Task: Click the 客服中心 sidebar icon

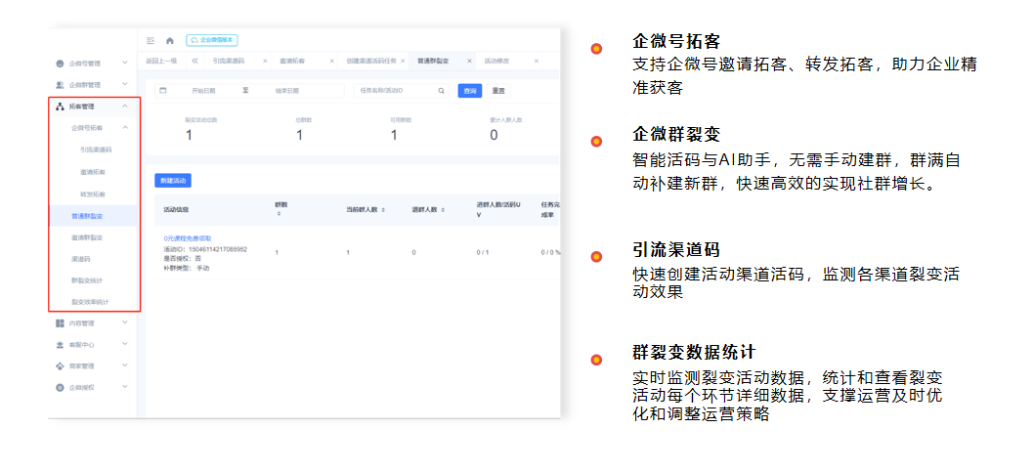Action: click(x=61, y=345)
